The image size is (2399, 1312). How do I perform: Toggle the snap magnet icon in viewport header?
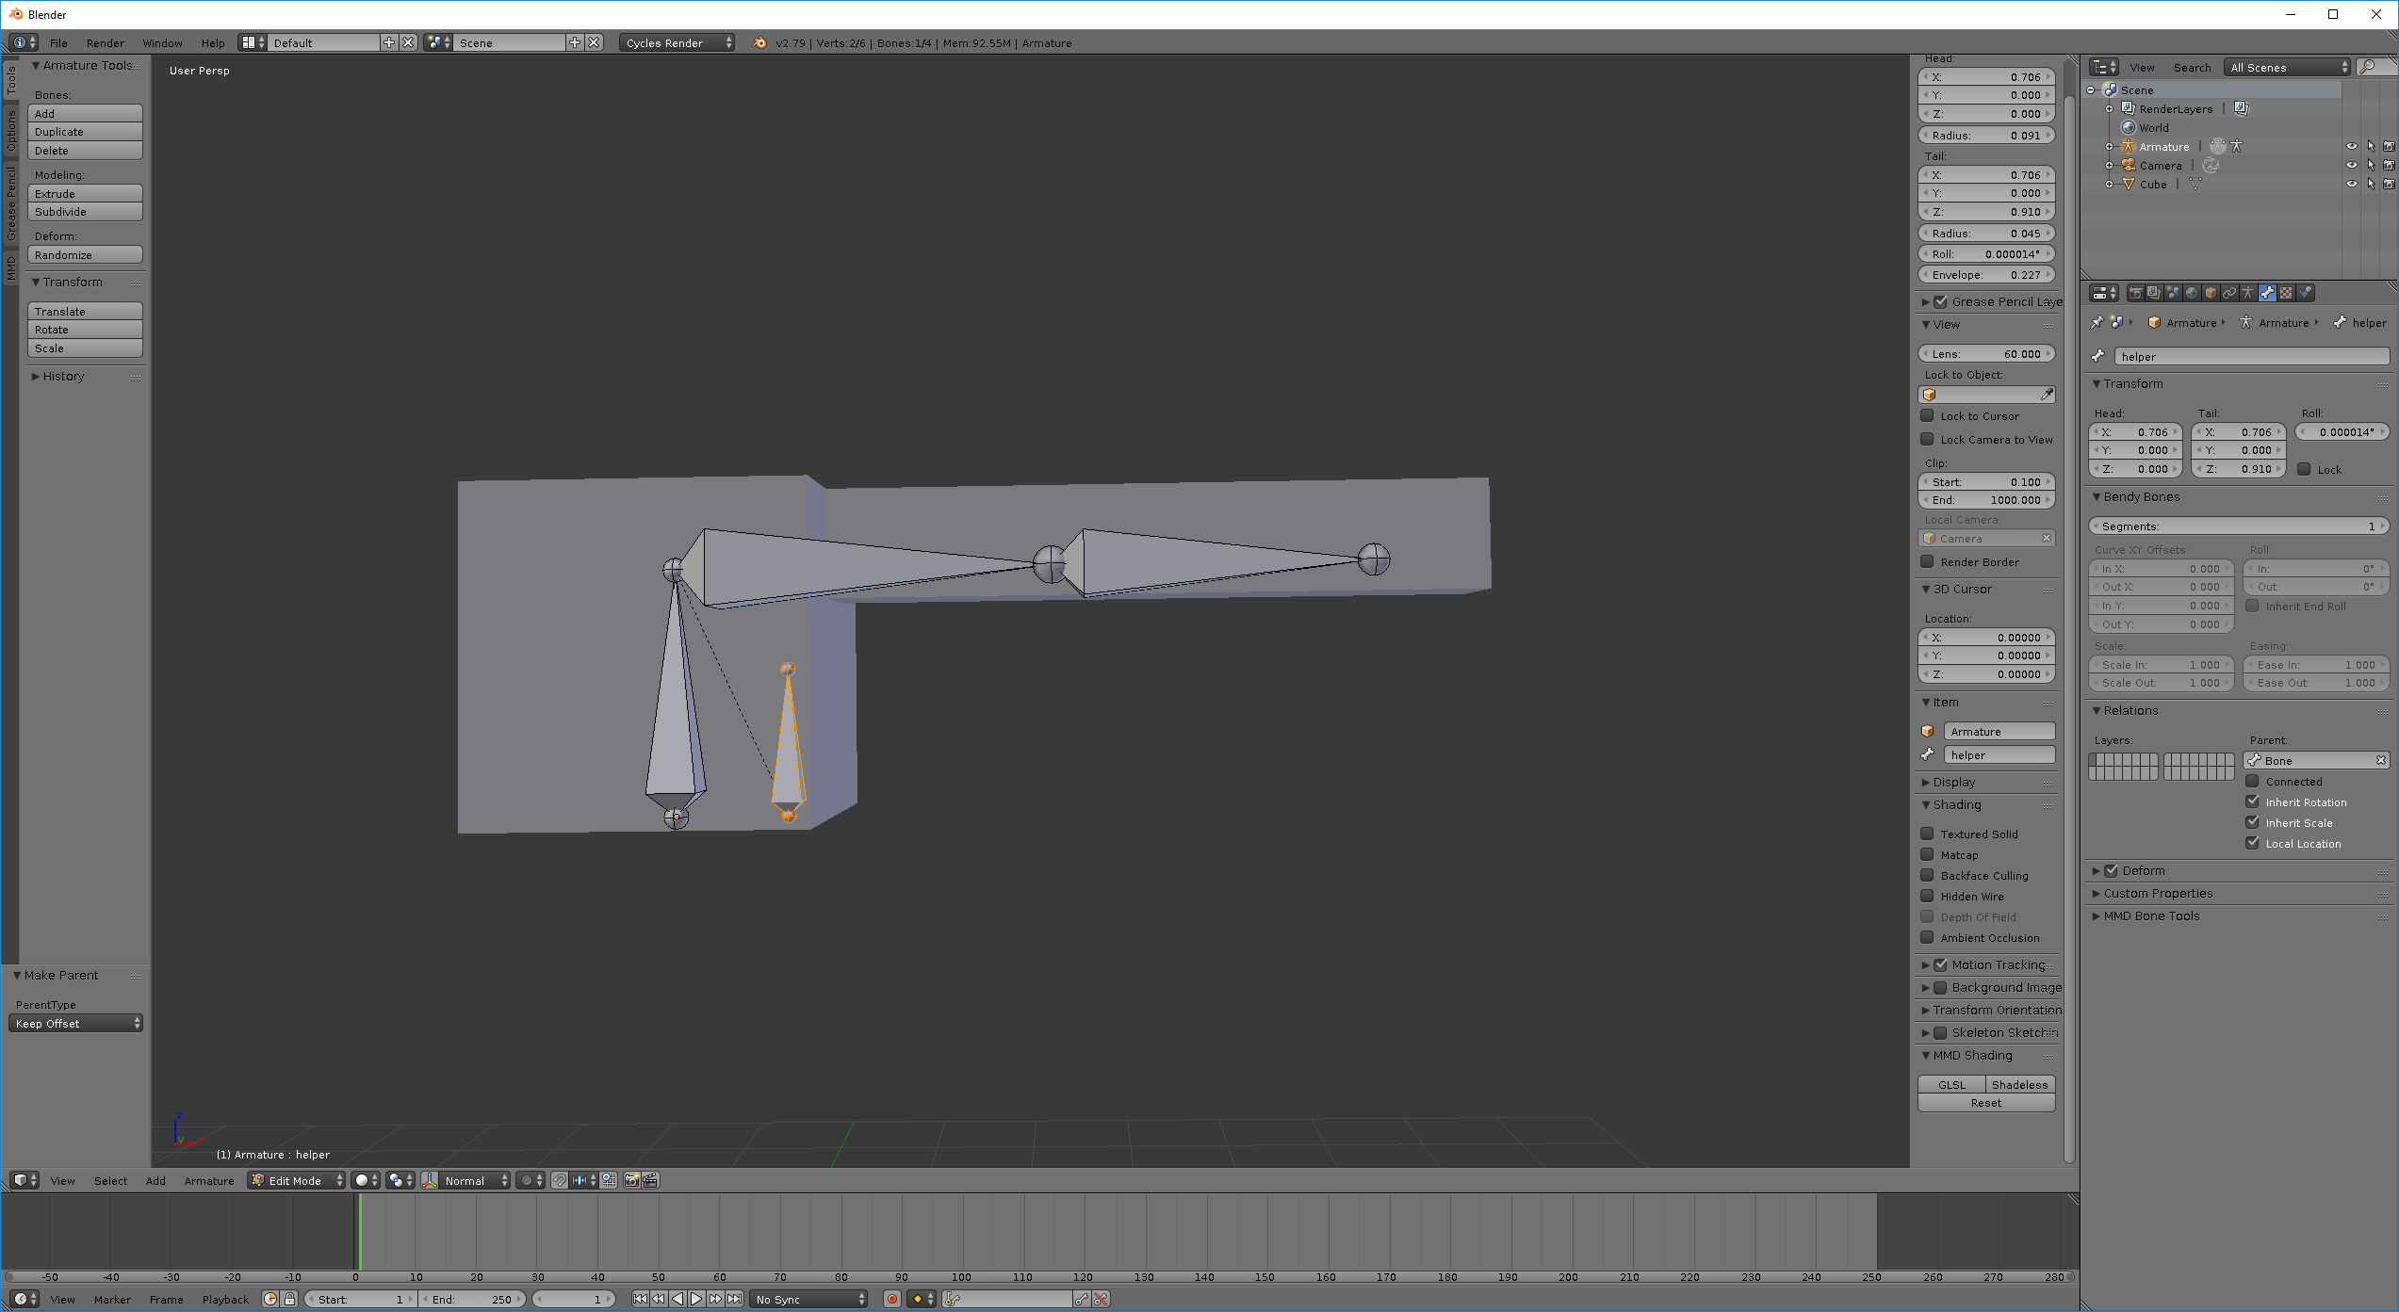click(560, 1180)
